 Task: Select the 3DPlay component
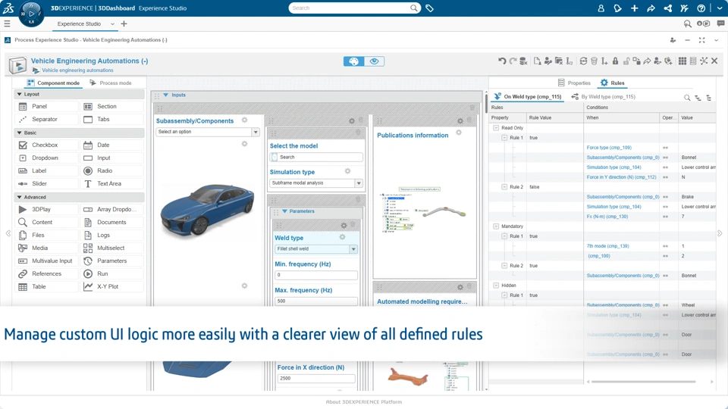[x=46, y=209]
